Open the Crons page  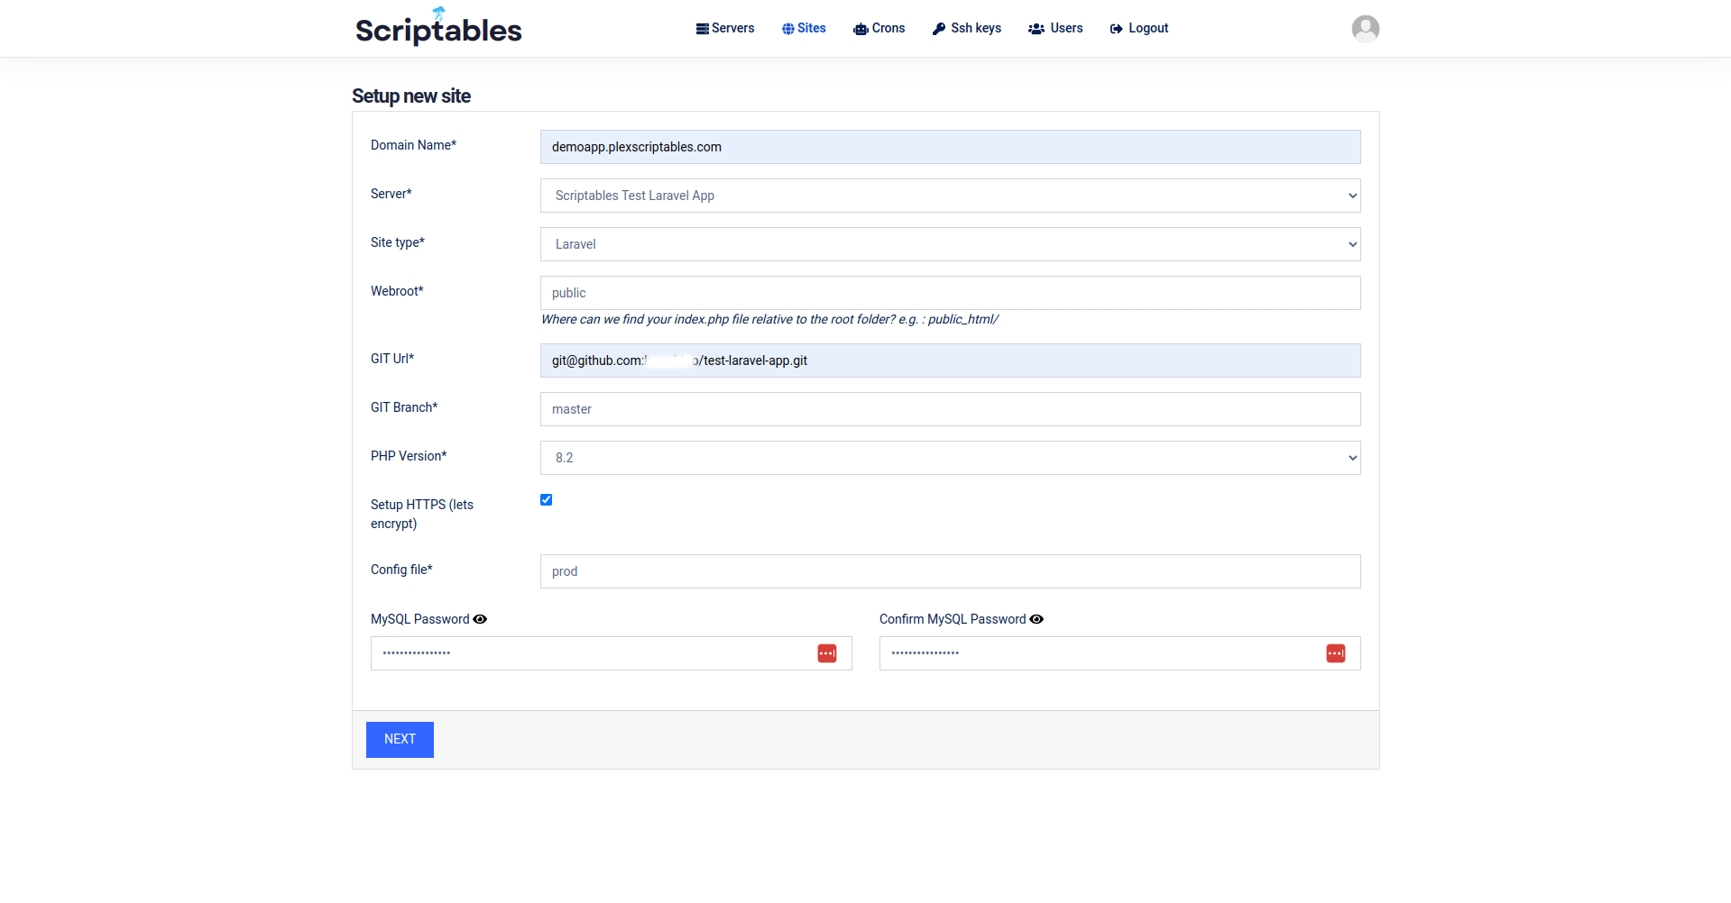[x=879, y=29]
